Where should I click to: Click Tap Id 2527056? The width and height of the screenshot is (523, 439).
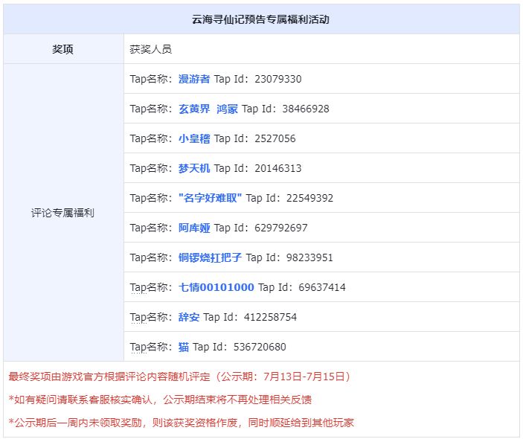pyautogui.click(x=255, y=138)
